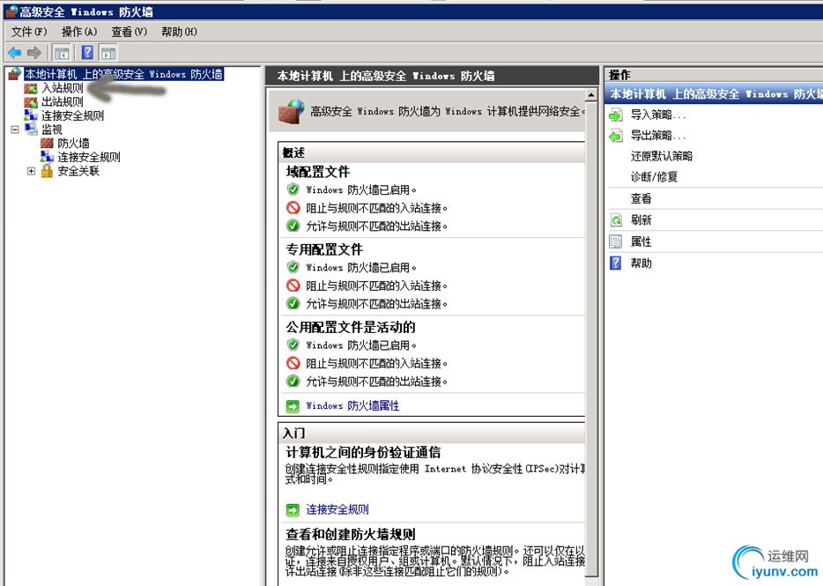
Task: Click the blue Help toolbar icon
Action: (87, 53)
